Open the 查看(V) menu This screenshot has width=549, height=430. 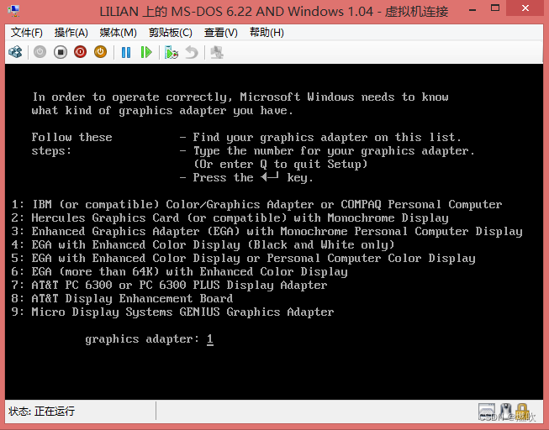[x=221, y=33]
